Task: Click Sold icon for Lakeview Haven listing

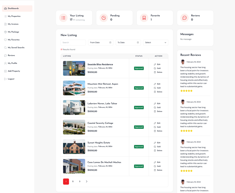Action: pyautogui.click(x=155, y=108)
